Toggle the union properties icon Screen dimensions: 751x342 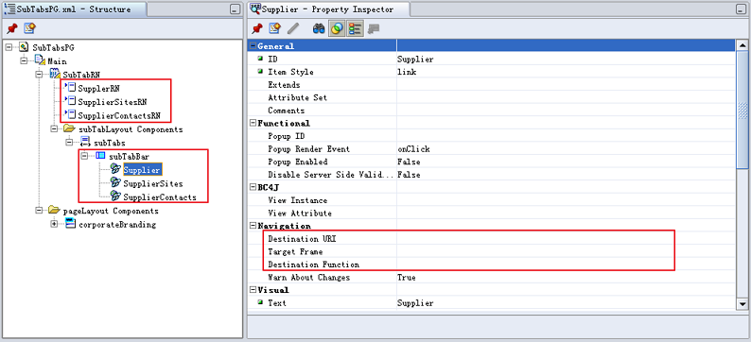coord(337,29)
